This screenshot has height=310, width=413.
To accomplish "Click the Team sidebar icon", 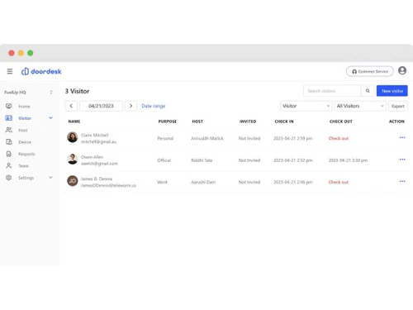I will [x=9, y=165].
